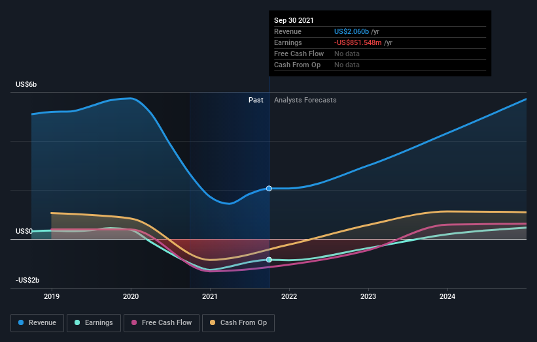
Task: Click the US$0 y-axis label
Action: [24, 231]
